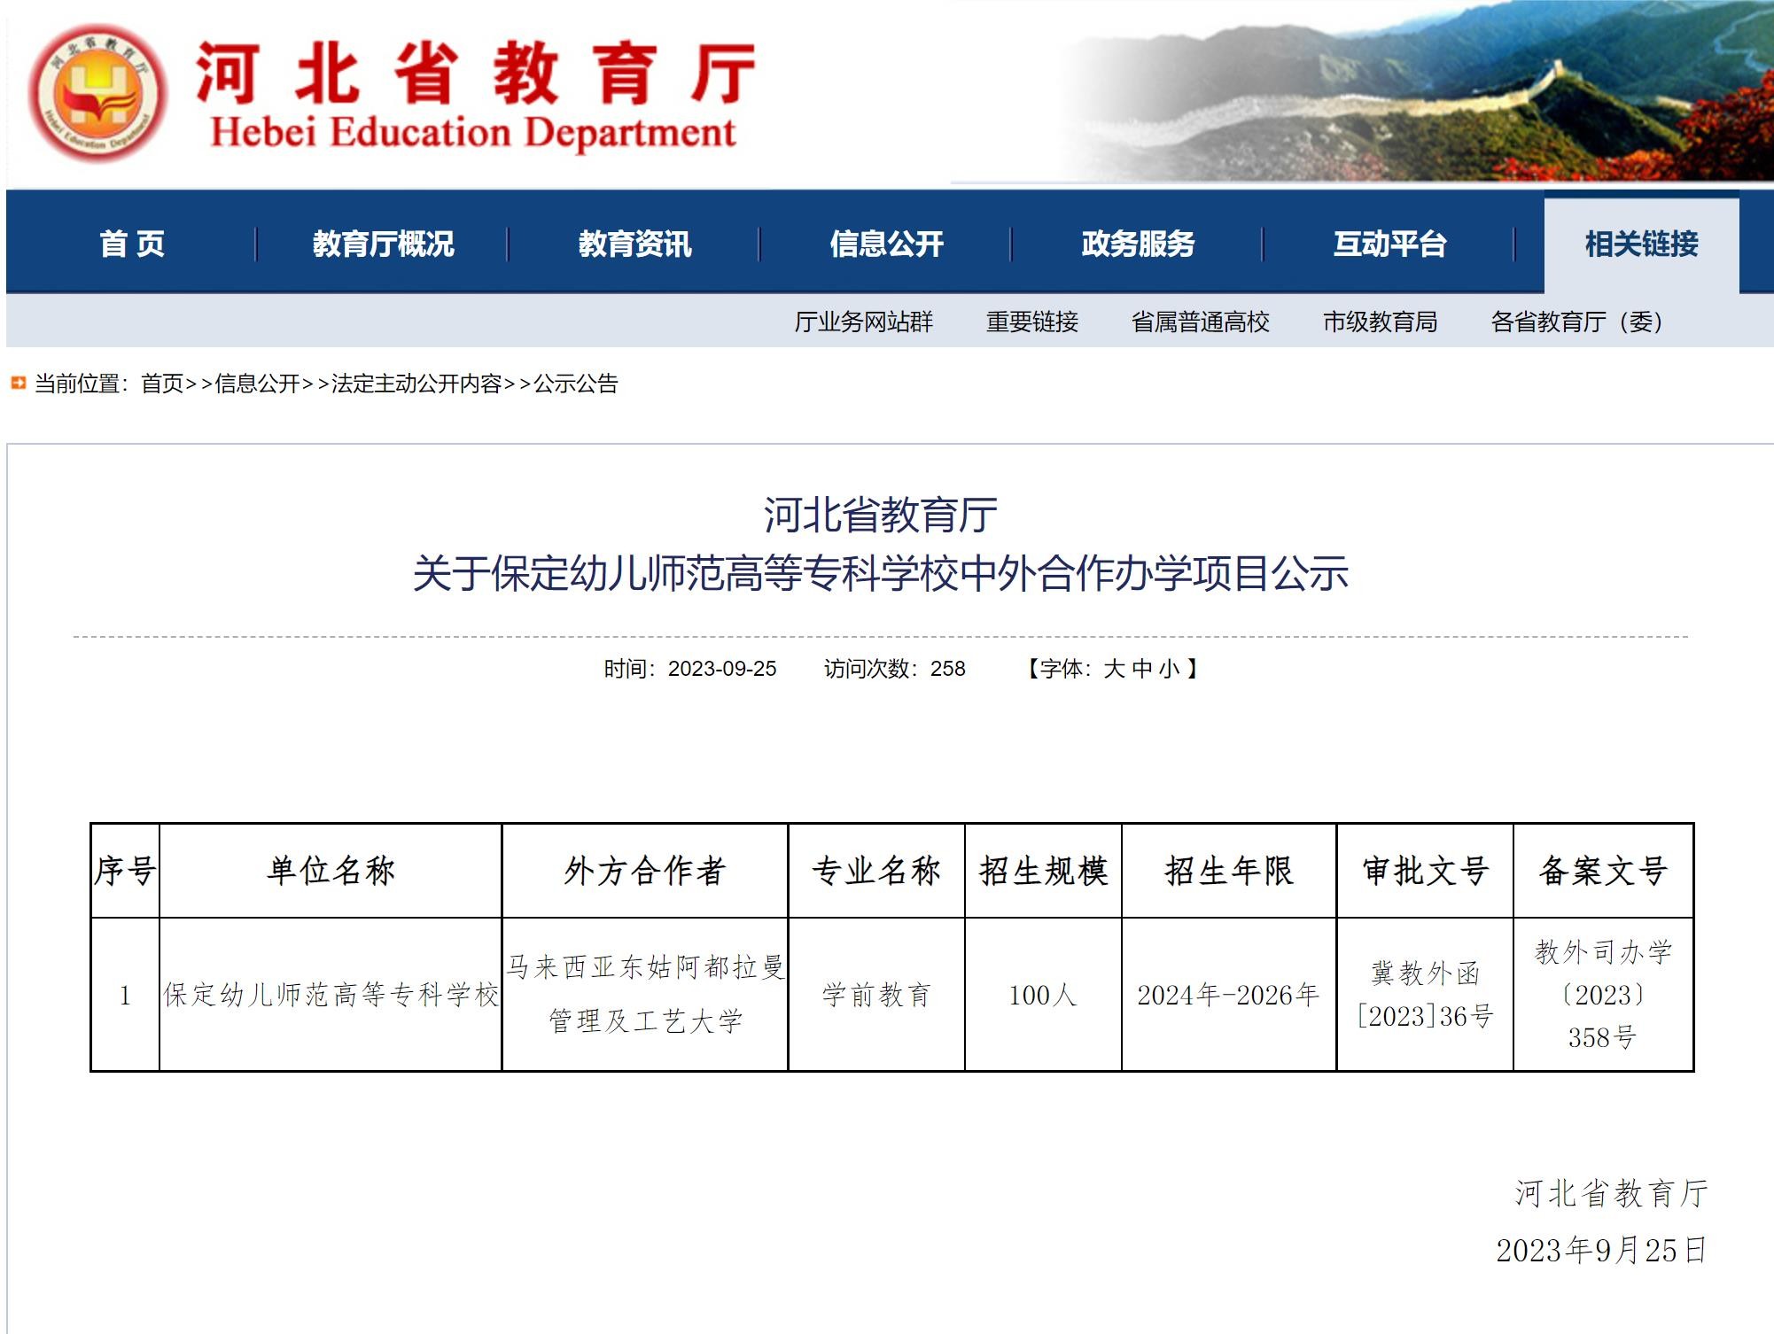Screen dimensions: 1774x1334
Task: Click the signature date 2023年9月25日
Action: 1602,1250
